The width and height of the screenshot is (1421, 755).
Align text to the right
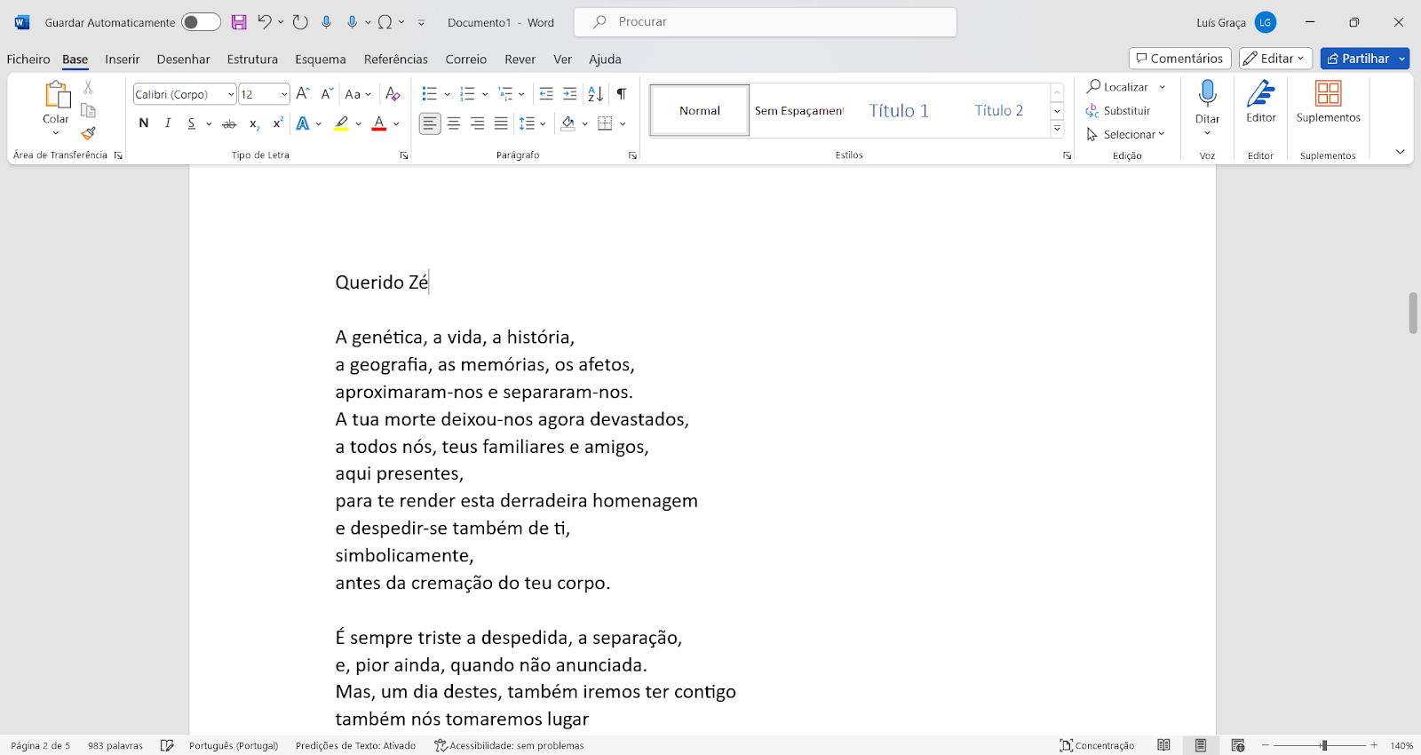click(x=478, y=123)
